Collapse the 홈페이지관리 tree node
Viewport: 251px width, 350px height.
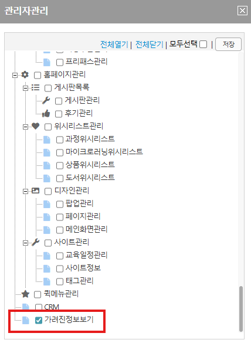point(15,75)
